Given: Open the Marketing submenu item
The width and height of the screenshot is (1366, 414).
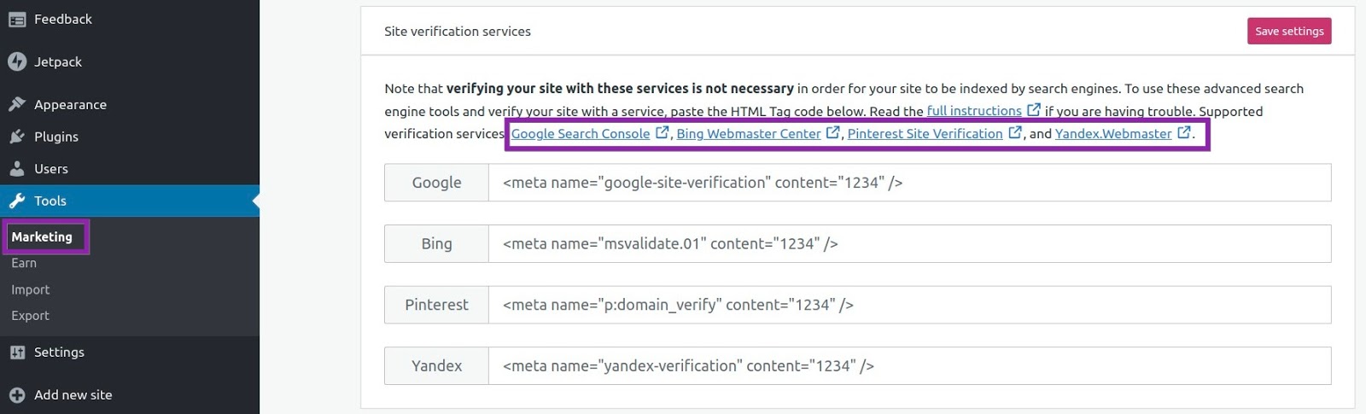Looking at the screenshot, I should 42,236.
